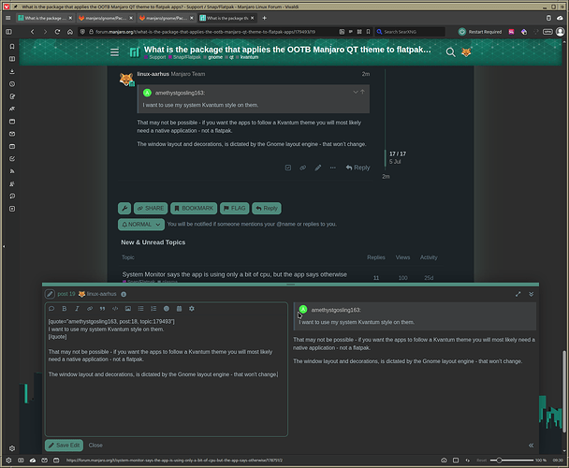The image size is (569, 468).
Task: Insert a bulleted list in the editor
Action: [140, 309]
